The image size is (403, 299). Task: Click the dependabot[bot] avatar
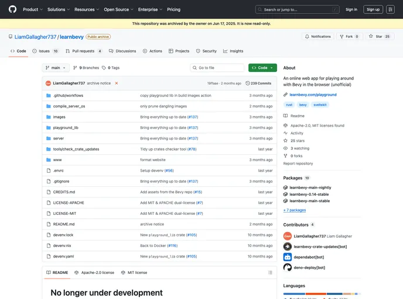coord(288,257)
